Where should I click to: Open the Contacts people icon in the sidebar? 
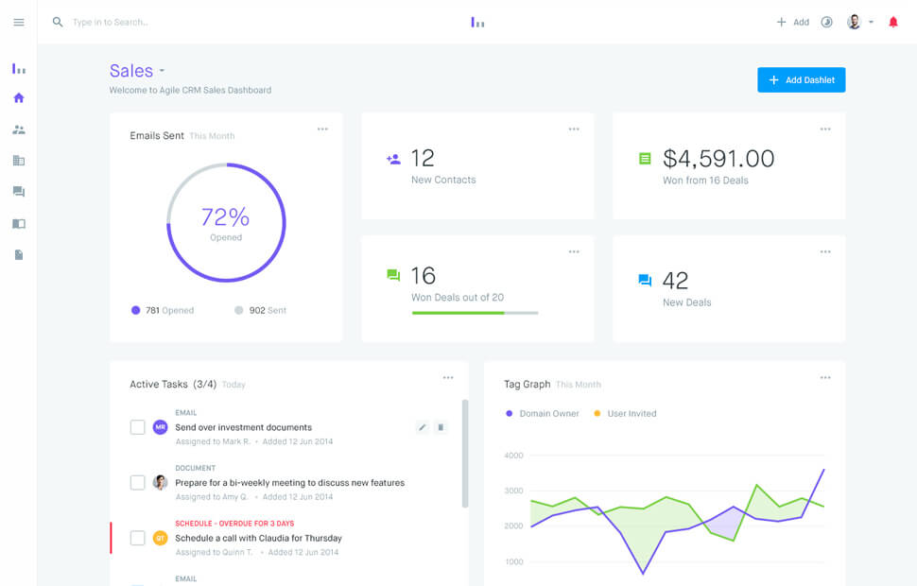18,129
